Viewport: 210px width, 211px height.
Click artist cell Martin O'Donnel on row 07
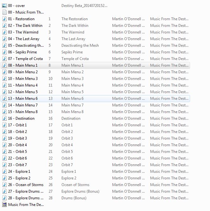pos(128,59)
